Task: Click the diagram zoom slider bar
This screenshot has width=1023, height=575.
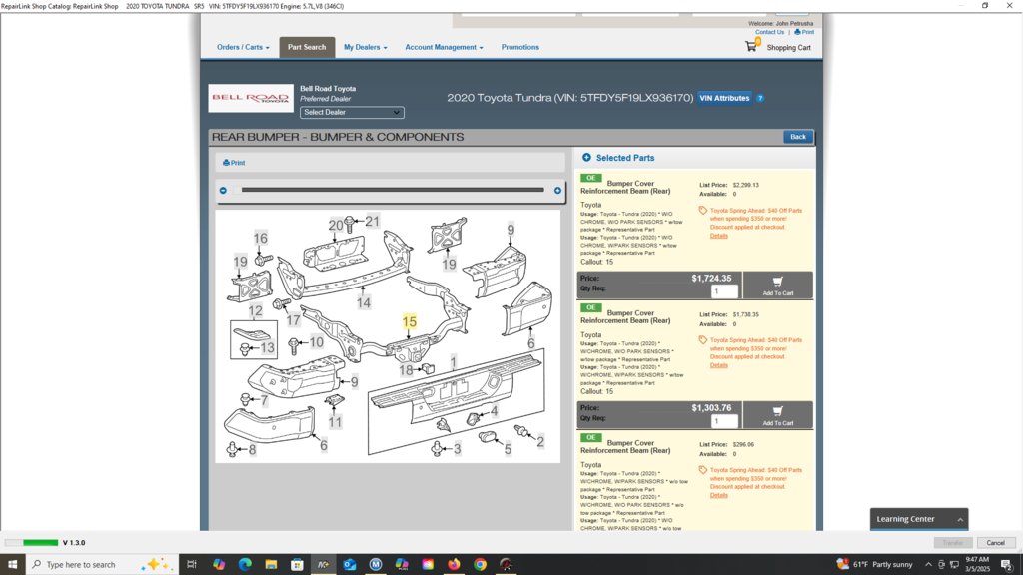Action: (x=392, y=190)
